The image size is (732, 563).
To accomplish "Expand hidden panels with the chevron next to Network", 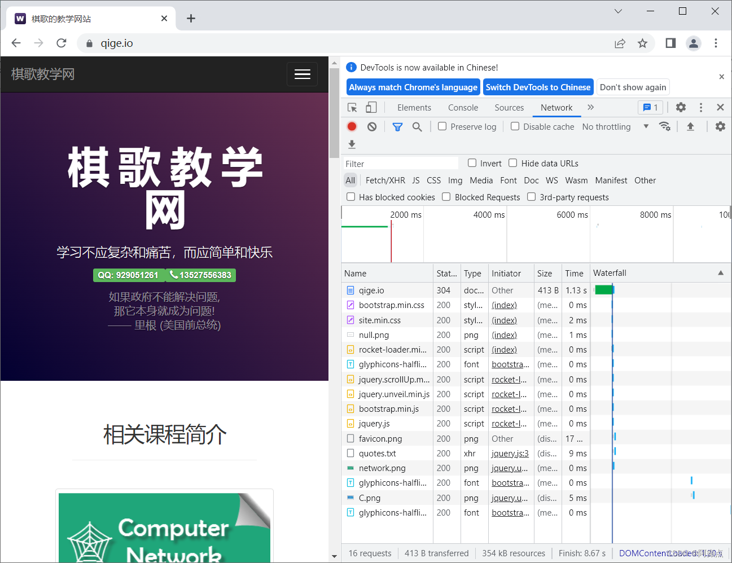I will click(x=590, y=107).
